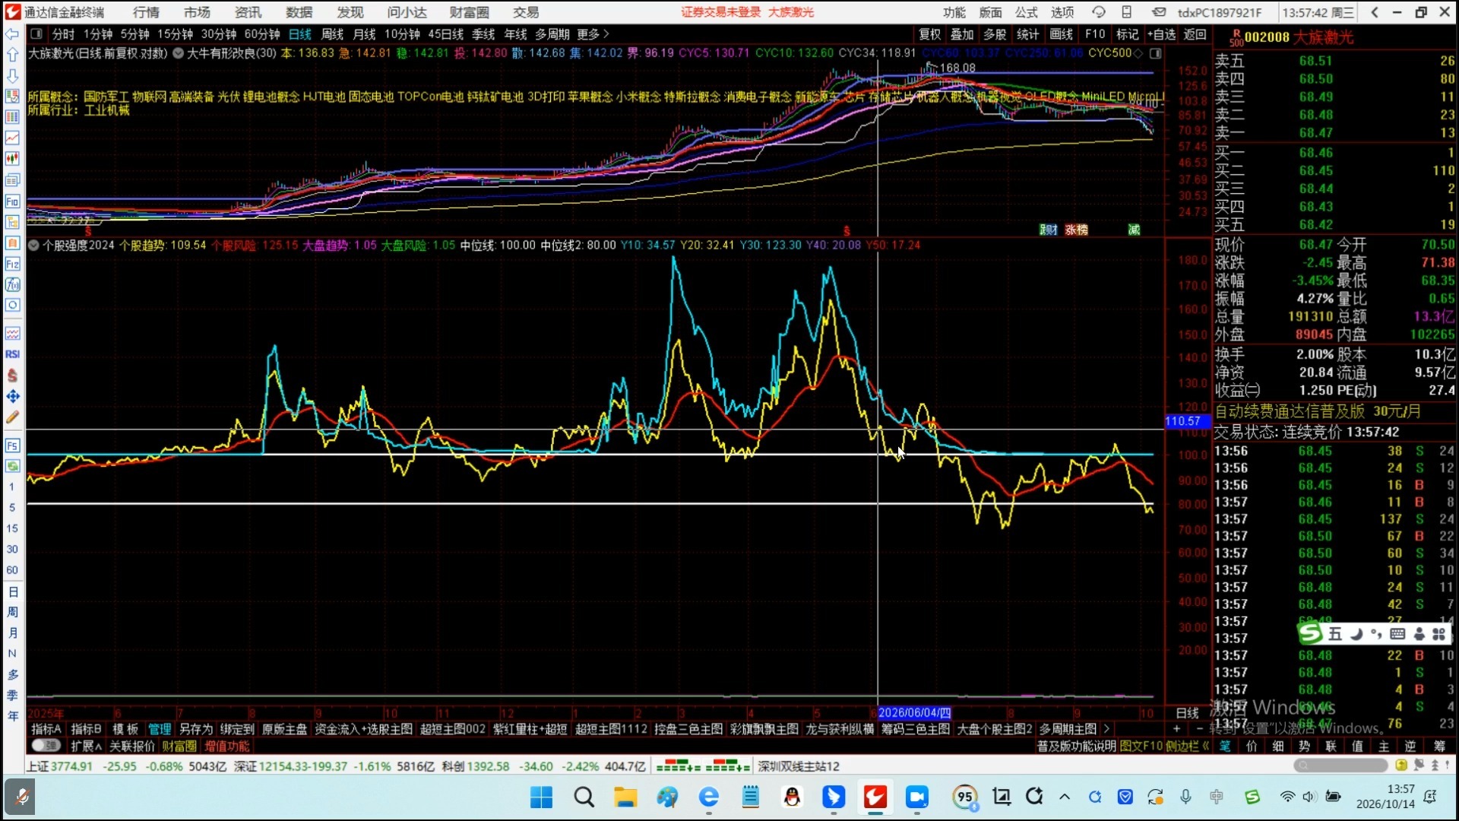The image size is (1459, 821).
Task: Click the +自选 button
Action: pos(1160,34)
